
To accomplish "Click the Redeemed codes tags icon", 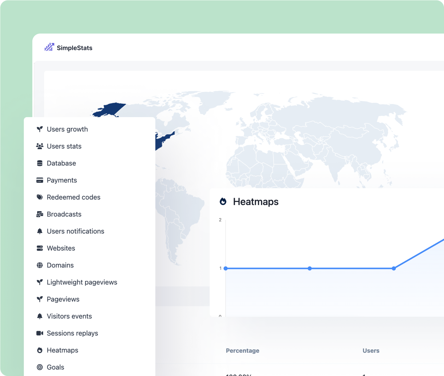I will 40,197.
